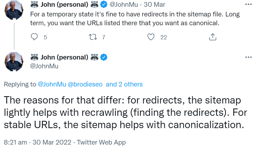Open @JohnMu handle below second tweet name

[44, 66]
